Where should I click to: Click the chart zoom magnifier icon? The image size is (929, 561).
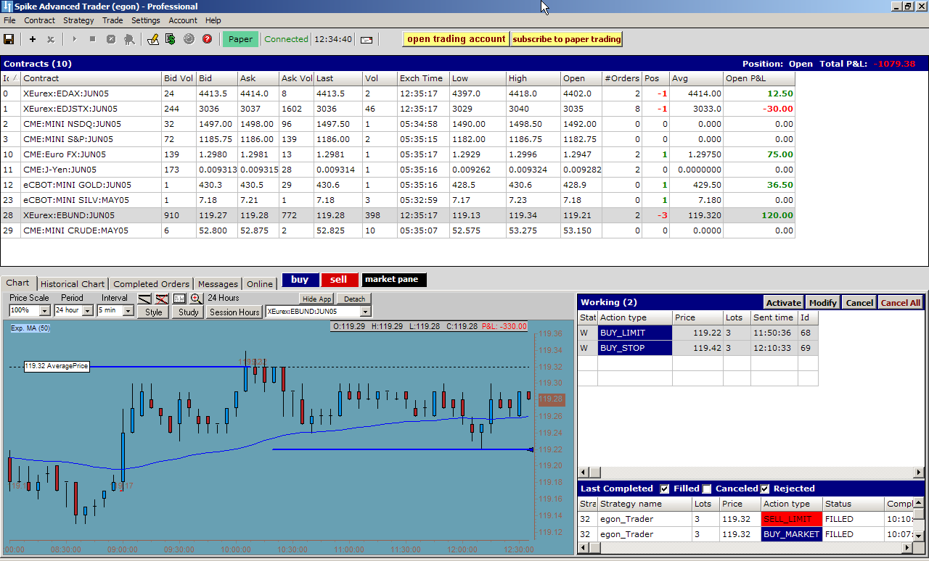pyautogui.click(x=196, y=299)
